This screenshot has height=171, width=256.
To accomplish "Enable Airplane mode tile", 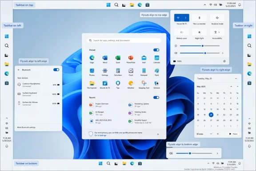I will click(x=217, y=18).
